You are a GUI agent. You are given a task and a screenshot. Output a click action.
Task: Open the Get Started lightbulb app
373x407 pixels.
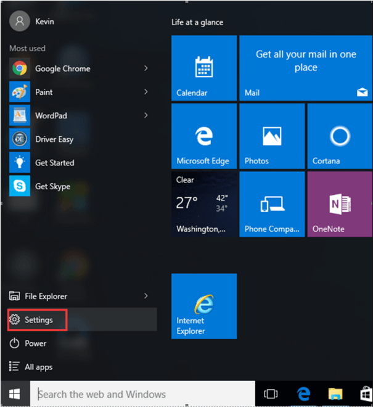[20, 163]
